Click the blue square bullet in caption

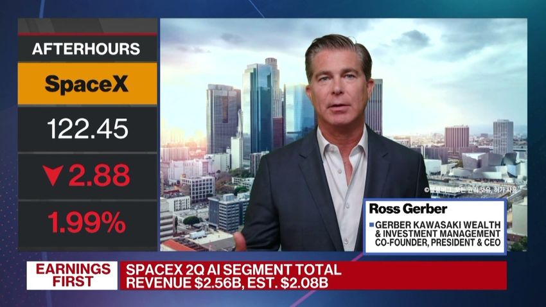371,225
